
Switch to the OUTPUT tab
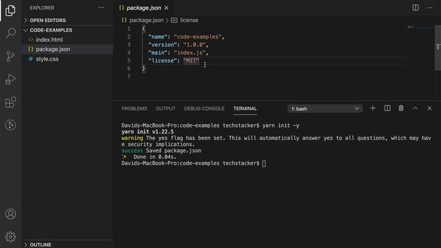165,109
